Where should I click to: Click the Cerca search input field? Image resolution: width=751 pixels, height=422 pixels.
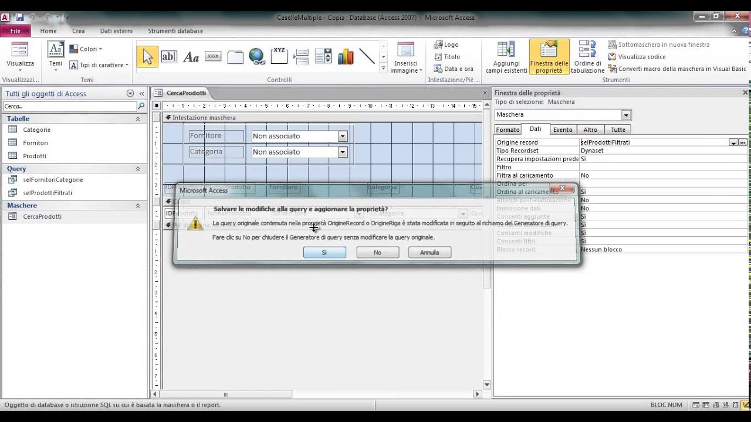coord(69,106)
